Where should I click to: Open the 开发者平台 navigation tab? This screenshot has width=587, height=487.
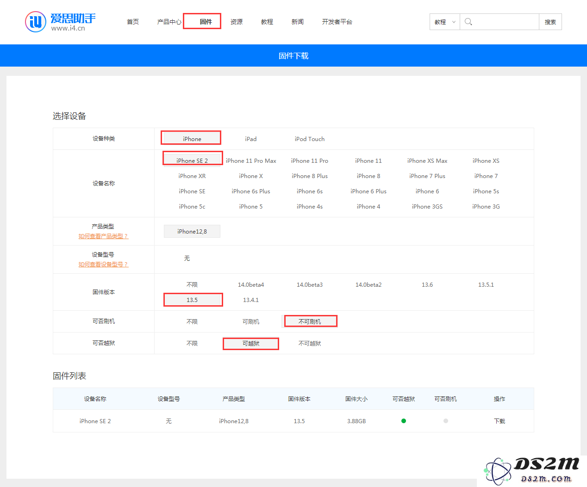[x=337, y=22]
